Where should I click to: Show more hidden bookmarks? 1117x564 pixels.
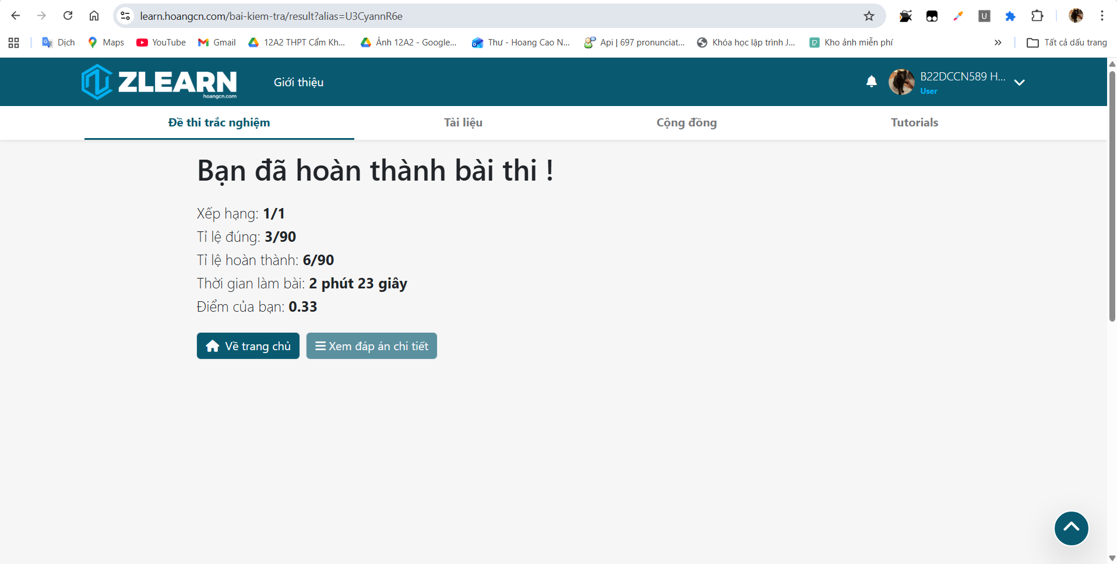pyautogui.click(x=998, y=43)
